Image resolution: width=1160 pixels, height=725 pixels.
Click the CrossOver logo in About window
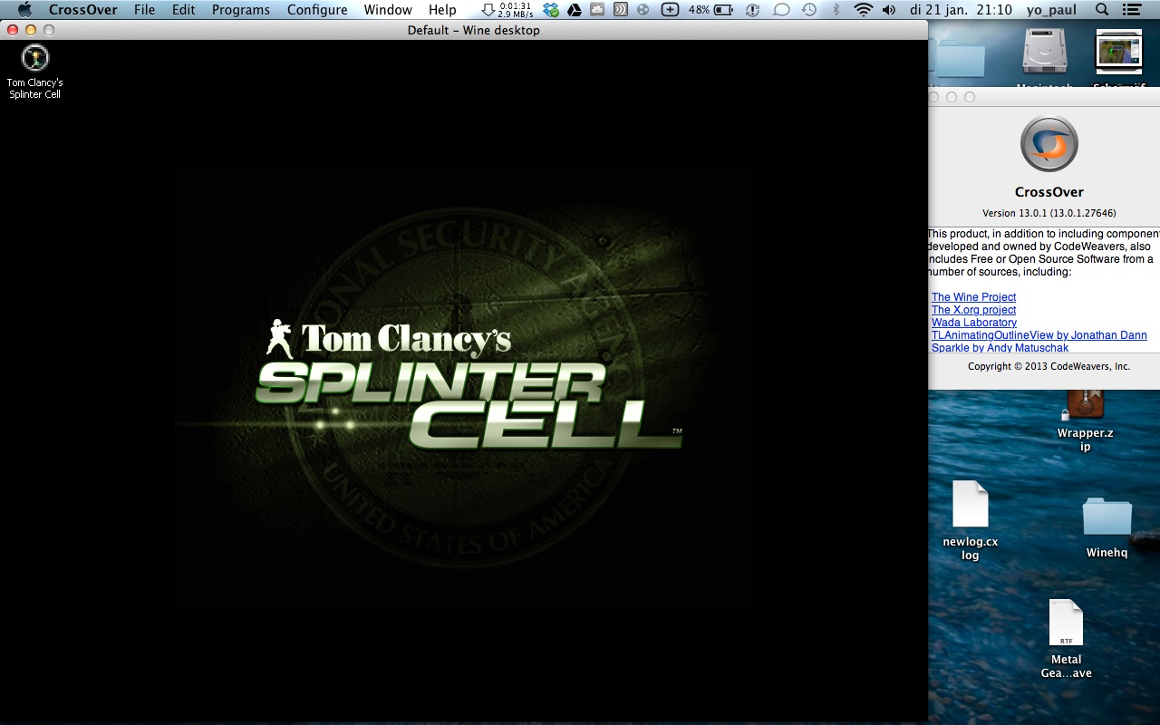tap(1049, 144)
